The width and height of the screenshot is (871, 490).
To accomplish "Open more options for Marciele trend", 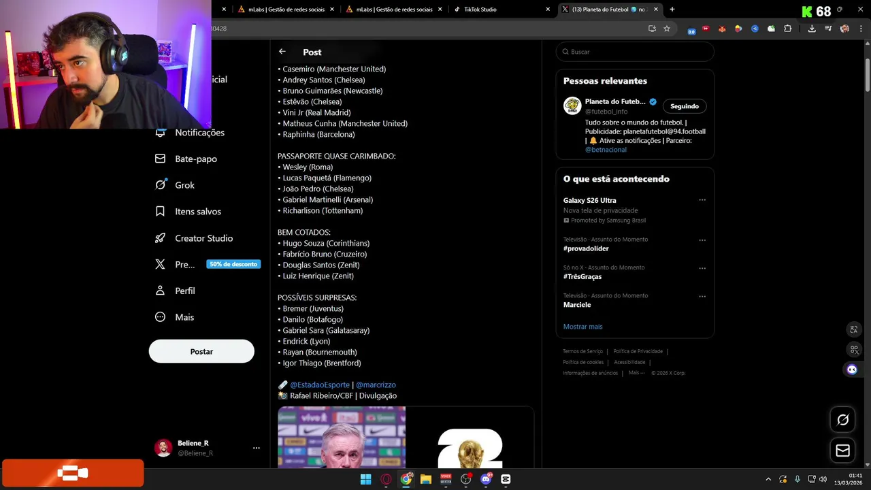I will coord(702,296).
